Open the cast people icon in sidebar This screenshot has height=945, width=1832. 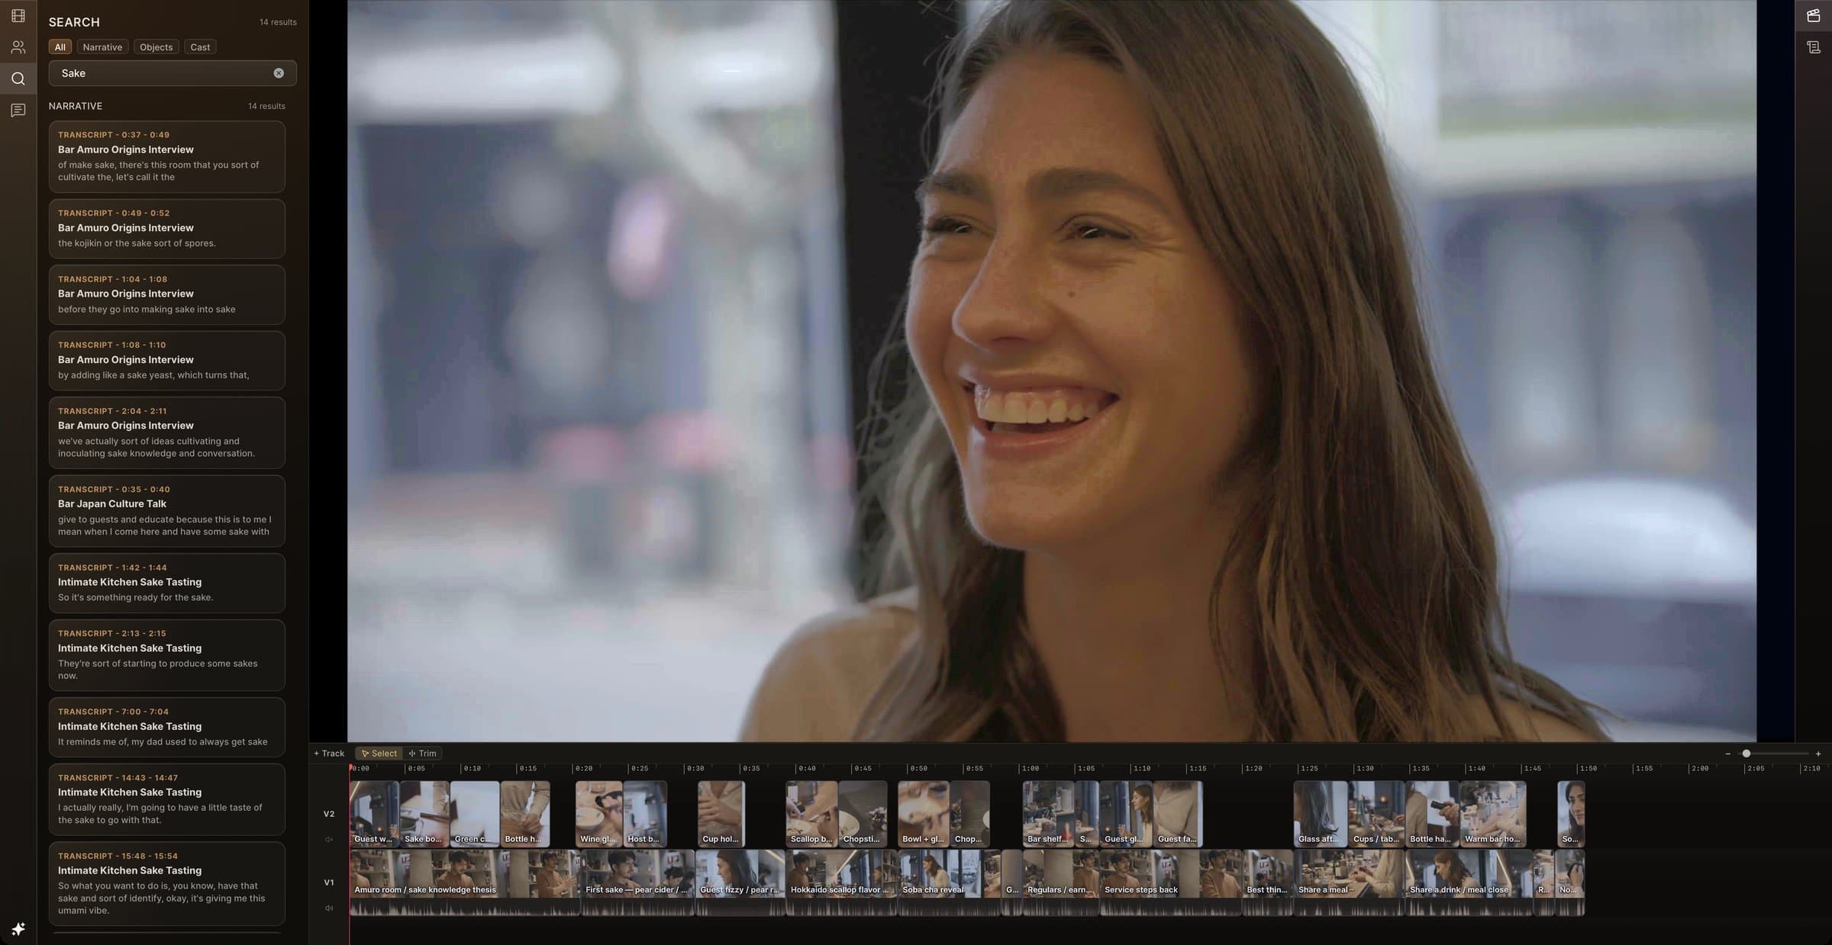click(x=18, y=47)
